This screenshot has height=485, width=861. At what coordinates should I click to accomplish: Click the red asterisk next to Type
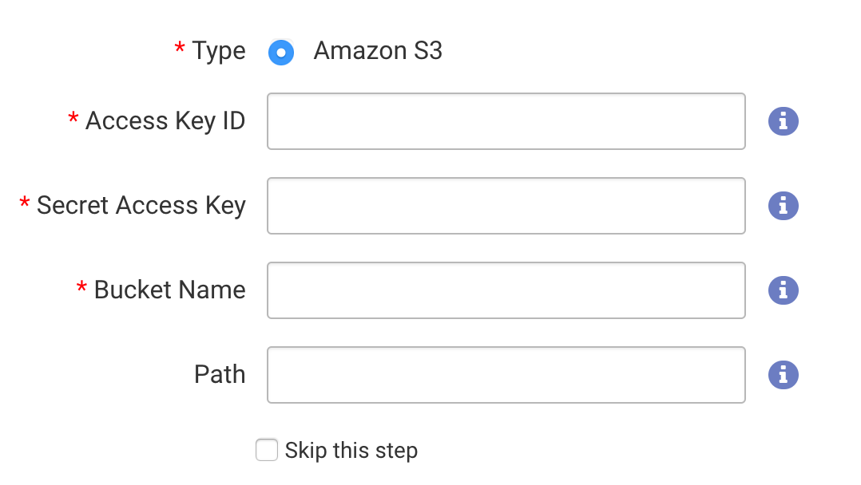180,49
